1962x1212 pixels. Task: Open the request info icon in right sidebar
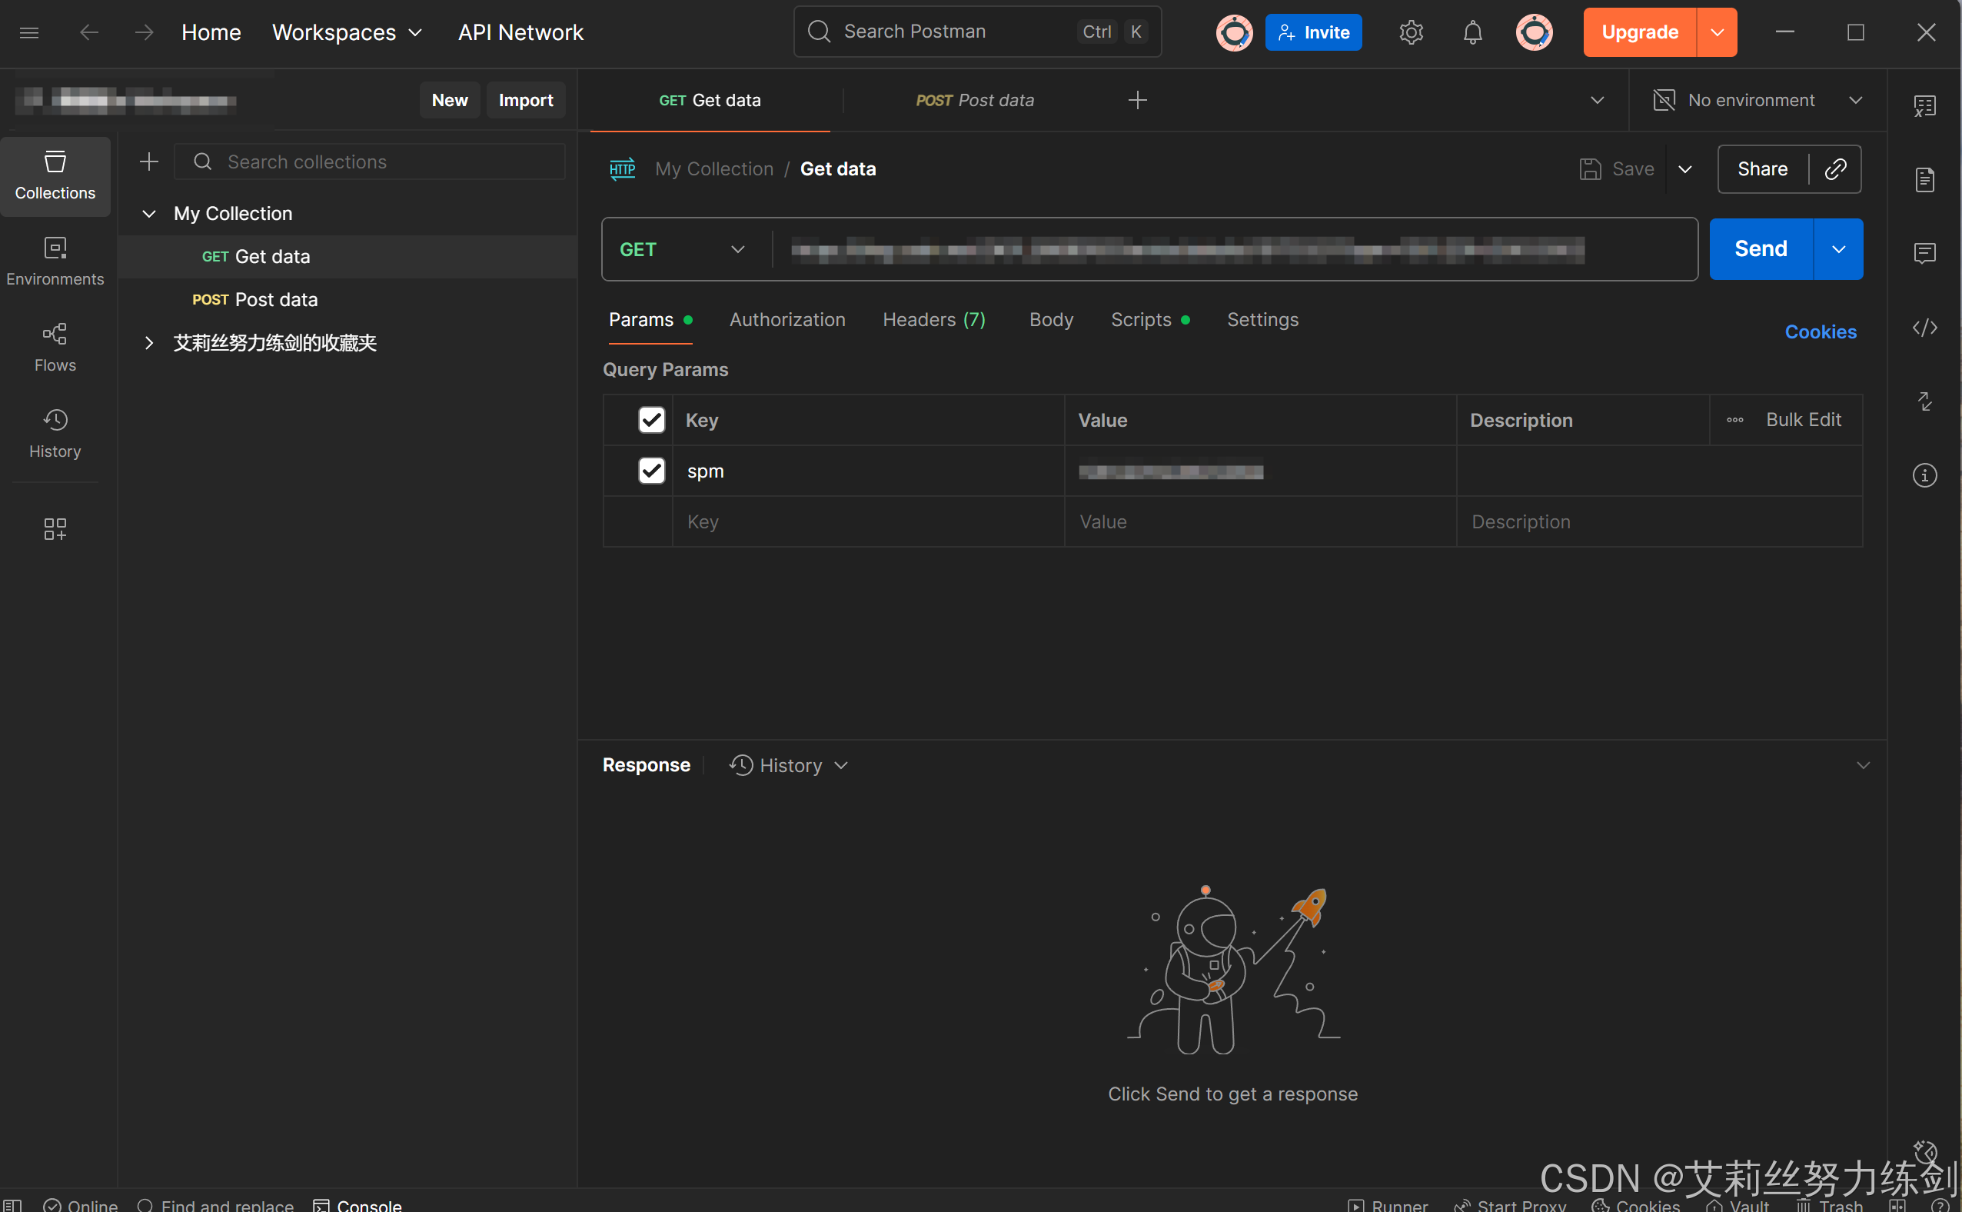point(1924,475)
